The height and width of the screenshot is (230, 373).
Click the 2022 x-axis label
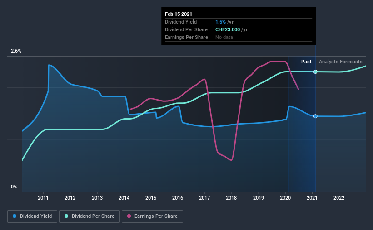(x=339, y=198)
